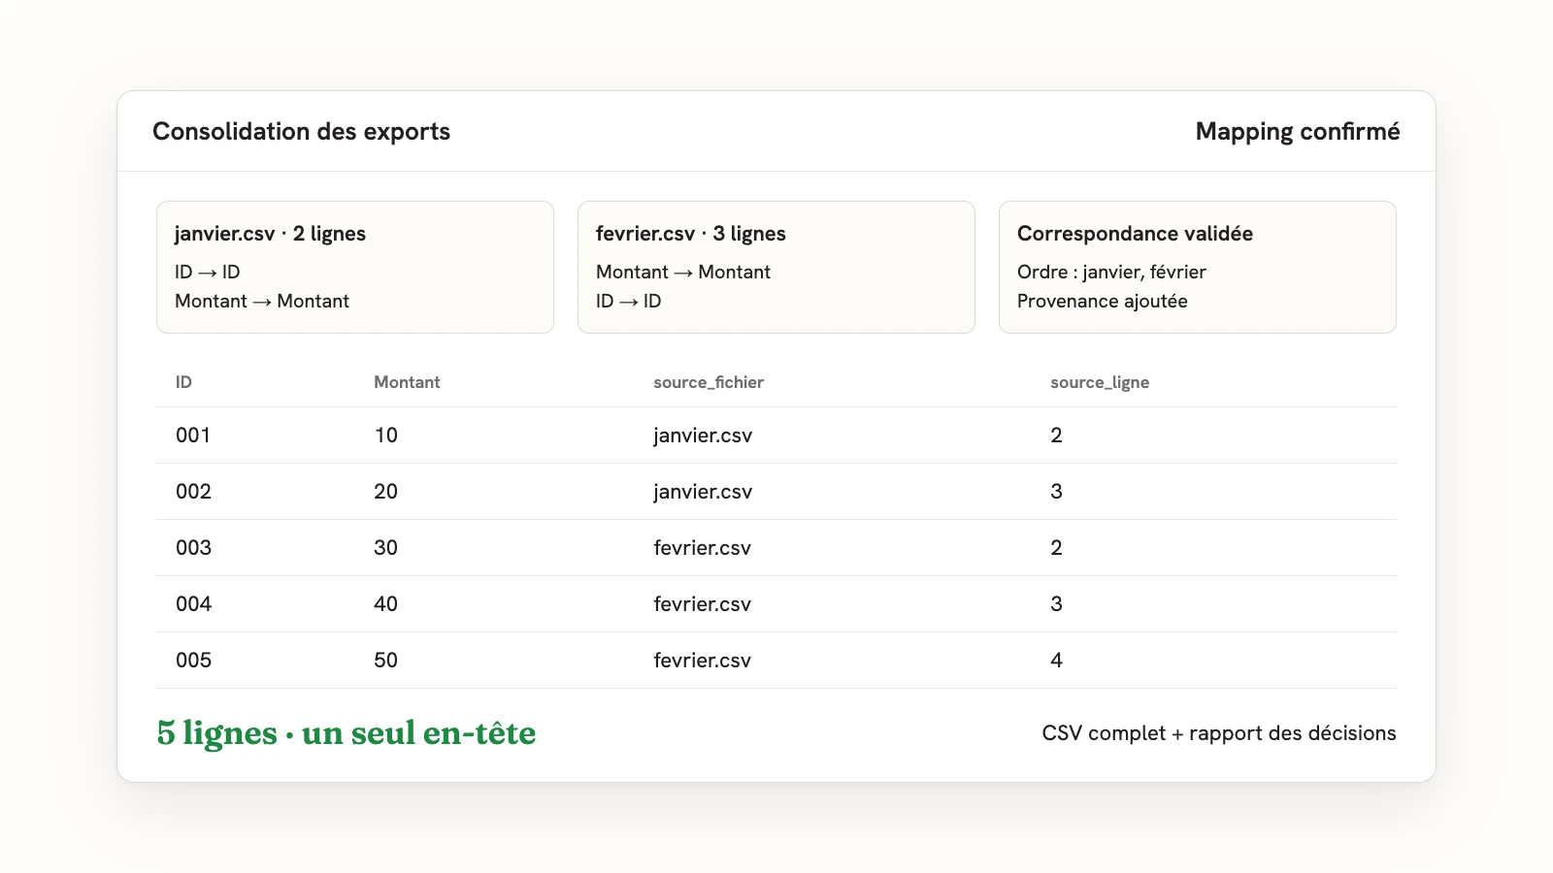Click 'ID → ID' in the janvier.csv card

[x=208, y=273]
